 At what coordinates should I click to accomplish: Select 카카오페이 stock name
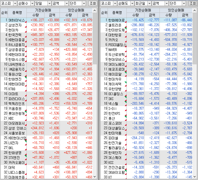pos(17,163)
